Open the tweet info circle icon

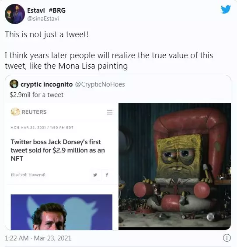point(227,238)
